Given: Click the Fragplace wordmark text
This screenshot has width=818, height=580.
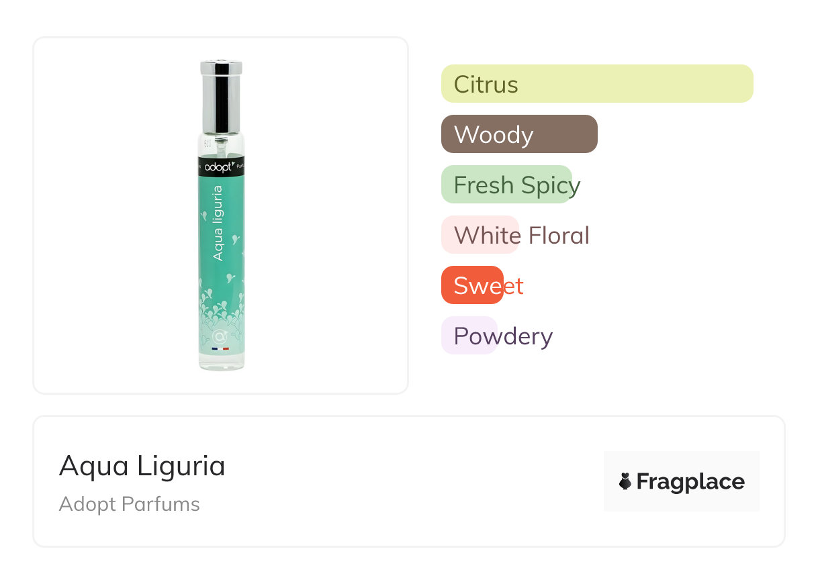Looking at the screenshot, I should point(690,481).
